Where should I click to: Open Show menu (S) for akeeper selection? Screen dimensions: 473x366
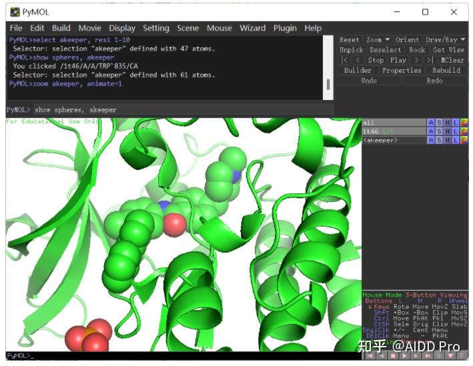click(x=439, y=141)
